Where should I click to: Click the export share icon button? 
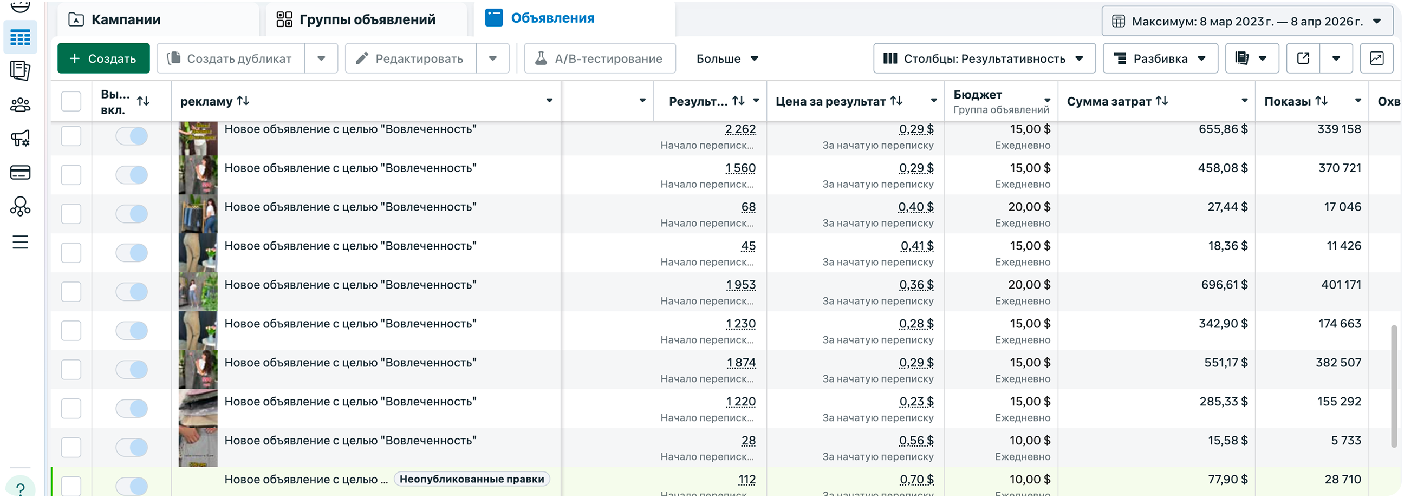(x=1303, y=58)
